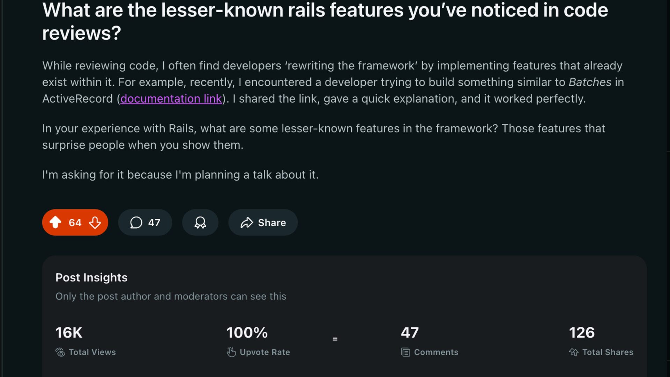Click the arrows icon beside Total Shares
The width and height of the screenshot is (670, 377).
[x=574, y=352]
